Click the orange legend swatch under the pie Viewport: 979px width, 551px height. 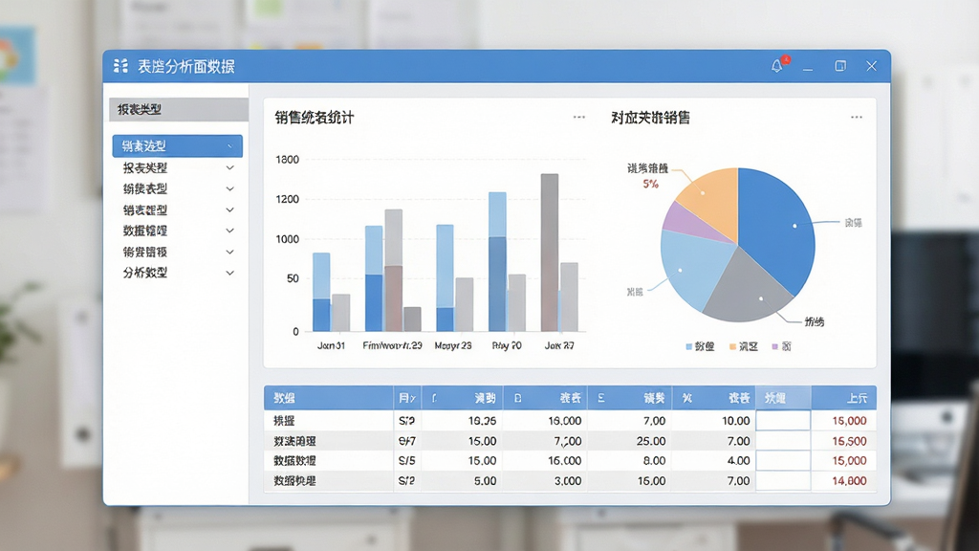coord(732,346)
